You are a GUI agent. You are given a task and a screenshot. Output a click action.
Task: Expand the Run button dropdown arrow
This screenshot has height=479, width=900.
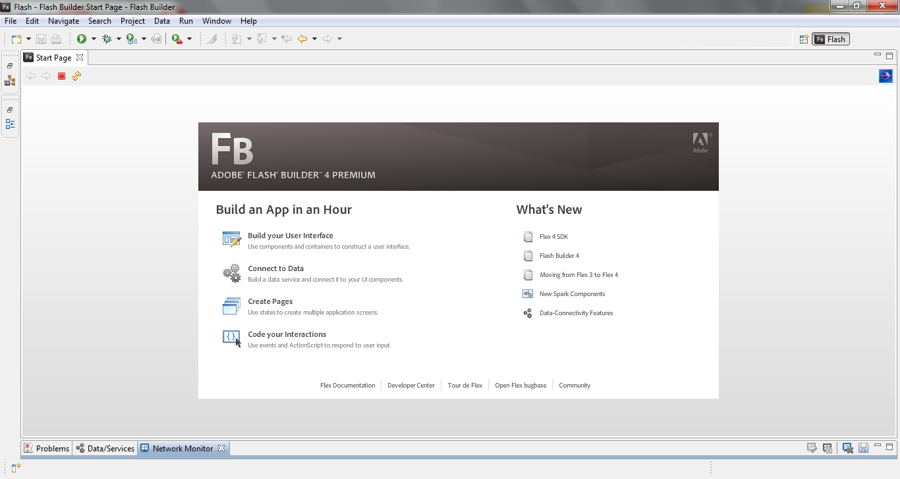94,39
